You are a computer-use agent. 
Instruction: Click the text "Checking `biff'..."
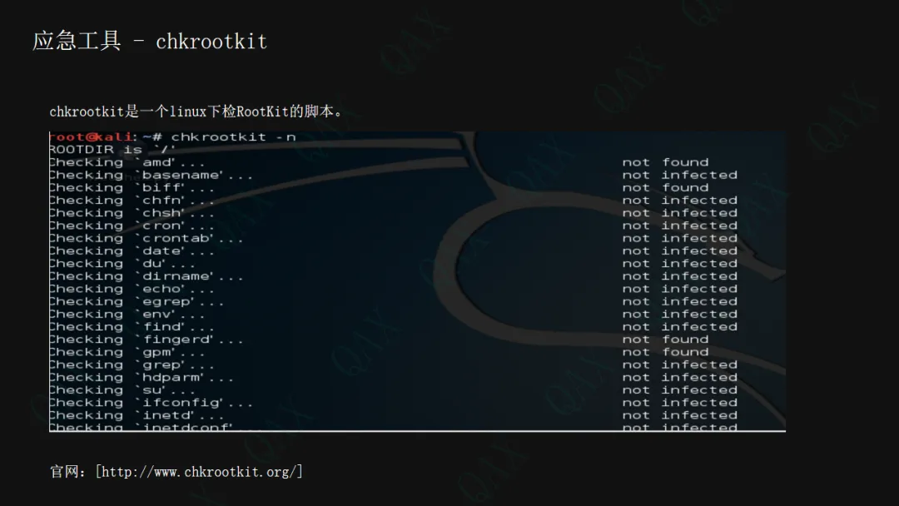[132, 187]
